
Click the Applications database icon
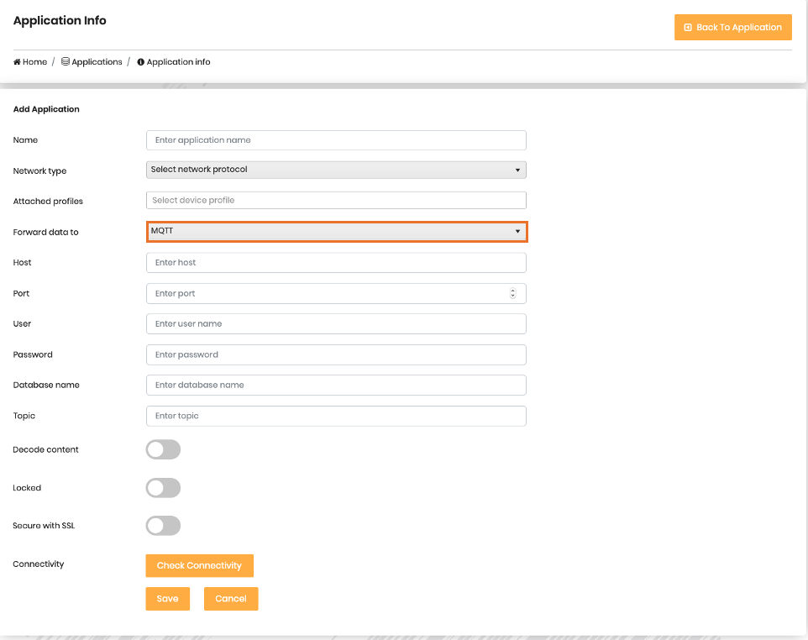tap(66, 62)
